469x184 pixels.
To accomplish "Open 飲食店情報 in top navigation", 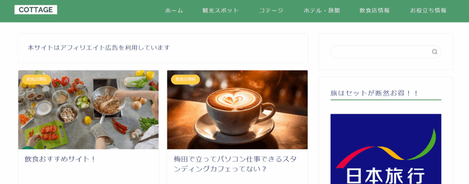I will (x=375, y=11).
